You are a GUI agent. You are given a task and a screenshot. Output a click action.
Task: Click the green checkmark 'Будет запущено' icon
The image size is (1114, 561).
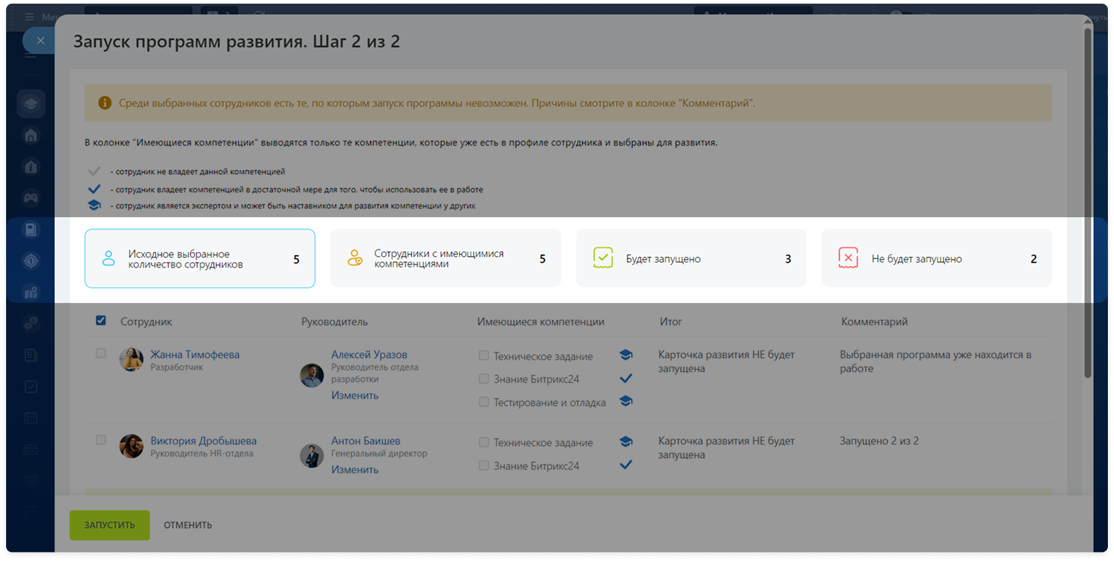603,258
